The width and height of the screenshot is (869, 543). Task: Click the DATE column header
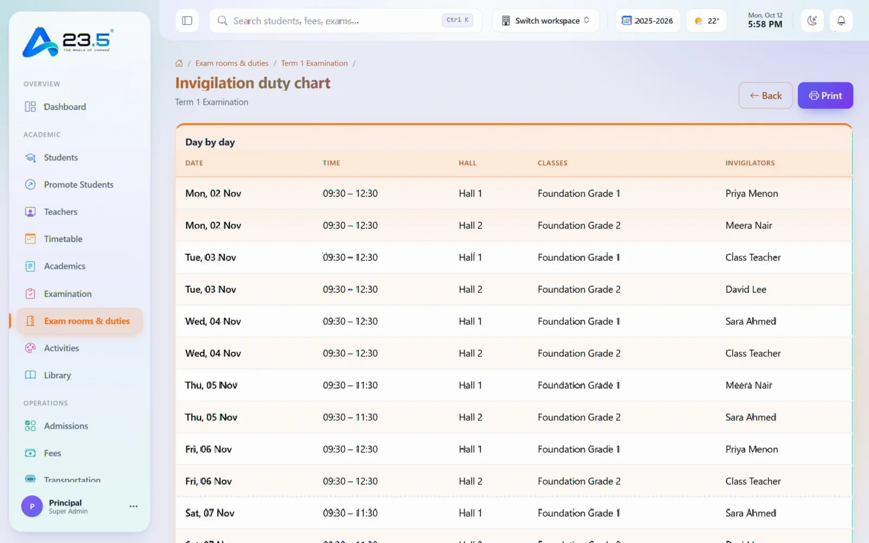194,163
